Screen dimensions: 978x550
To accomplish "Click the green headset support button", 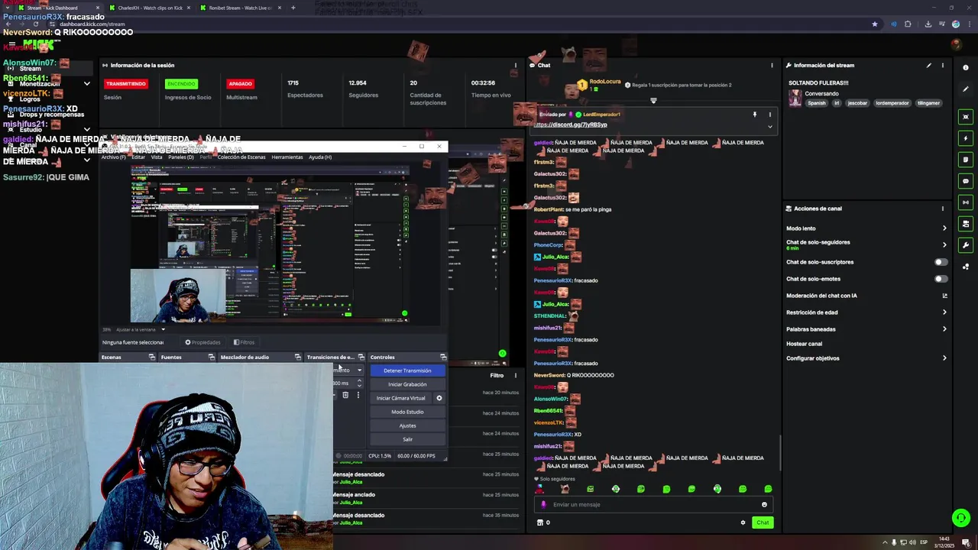I will click(x=961, y=518).
